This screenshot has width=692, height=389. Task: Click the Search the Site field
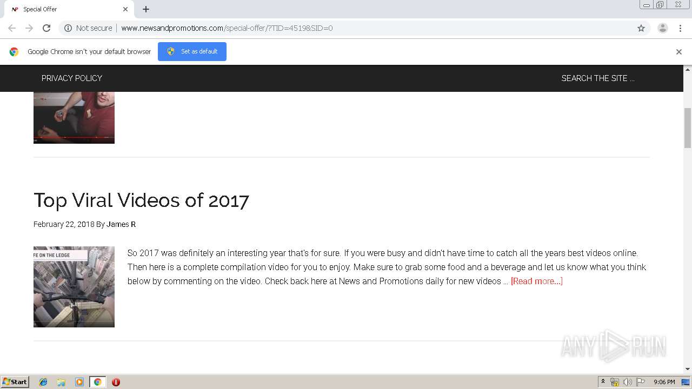tap(598, 78)
